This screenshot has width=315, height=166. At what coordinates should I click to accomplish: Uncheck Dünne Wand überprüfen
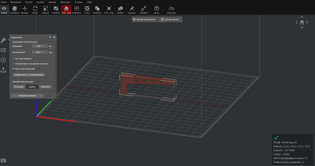pos(14,69)
